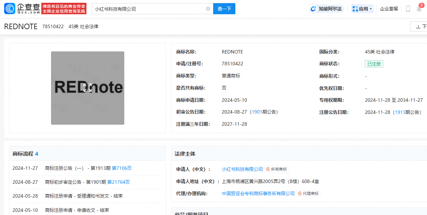Select the 专用权期限 field label
Image resolution: width=427 pixels, height=215 pixels.
(332, 100)
